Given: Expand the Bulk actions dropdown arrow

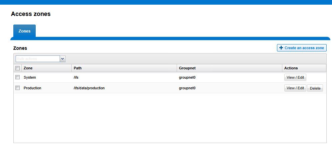Looking at the screenshot, I should click(x=63, y=59).
